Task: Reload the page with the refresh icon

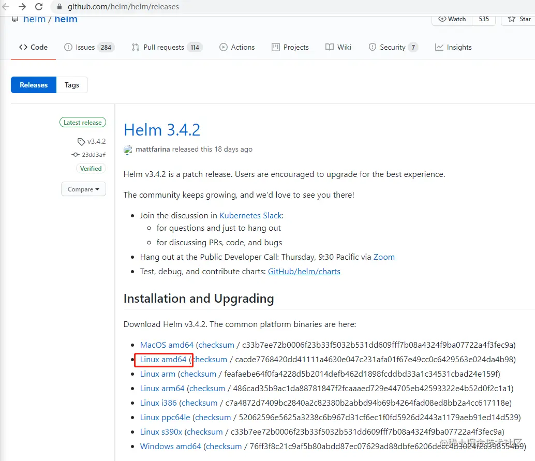Action: 39,7
